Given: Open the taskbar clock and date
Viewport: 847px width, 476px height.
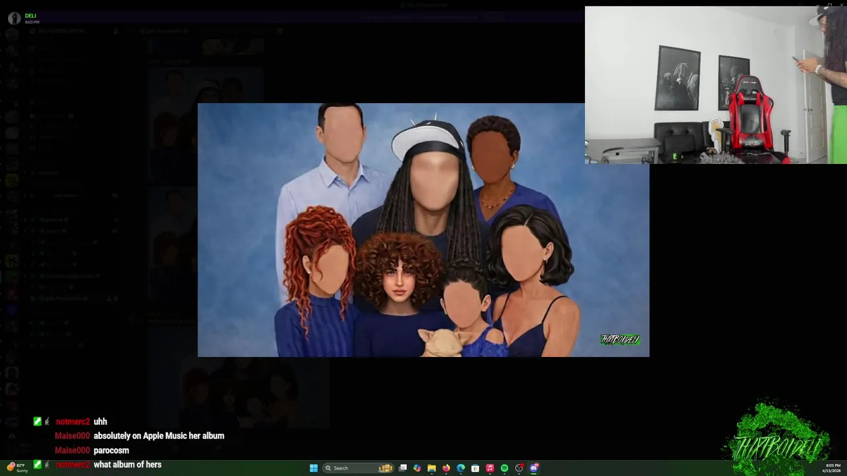Looking at the screenshot, I should 832,468.
